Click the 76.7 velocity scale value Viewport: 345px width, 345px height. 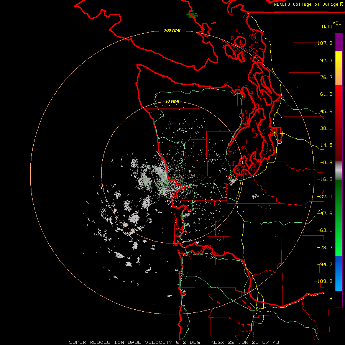[x=326, y=77]
